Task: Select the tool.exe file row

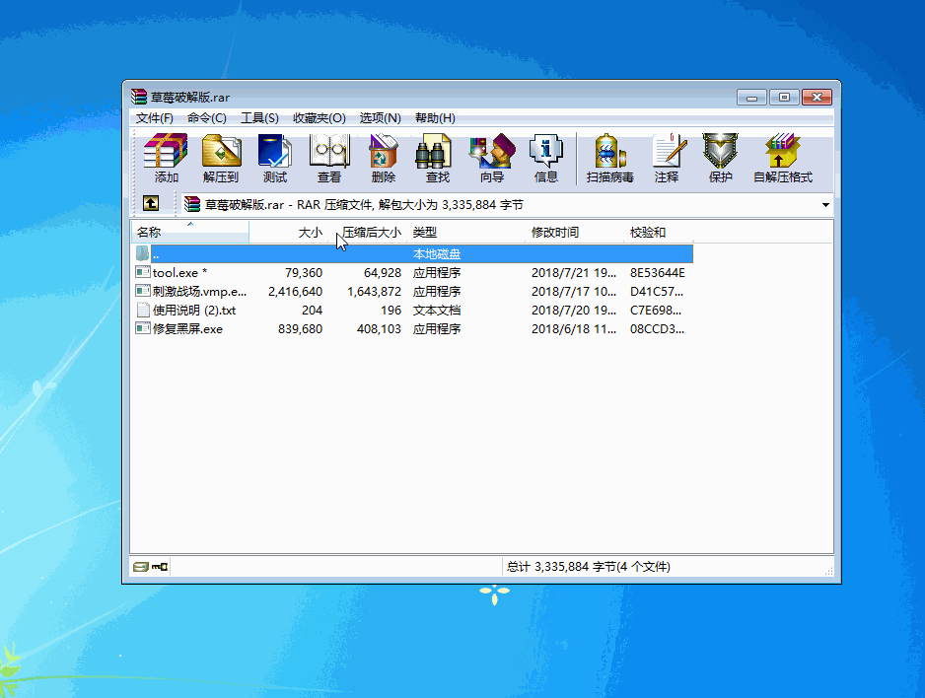Action: pyautogui.click(x=179, y=273)
